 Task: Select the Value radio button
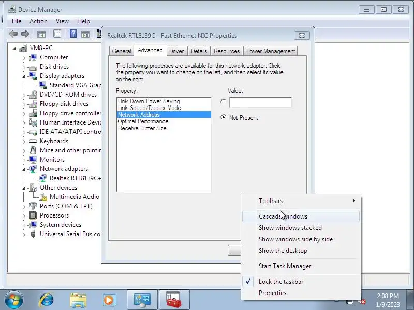click(x=223, y=102)
